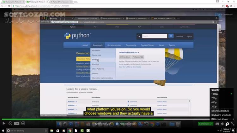This screenshot has width=237, height=133.
Task: Expand system tray hidden icons chevron
Action: pyautogui.click(x=218, y=131)
